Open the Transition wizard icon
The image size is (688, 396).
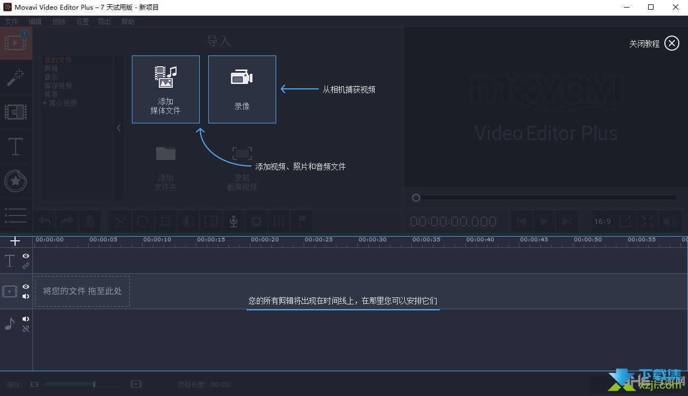211,221
